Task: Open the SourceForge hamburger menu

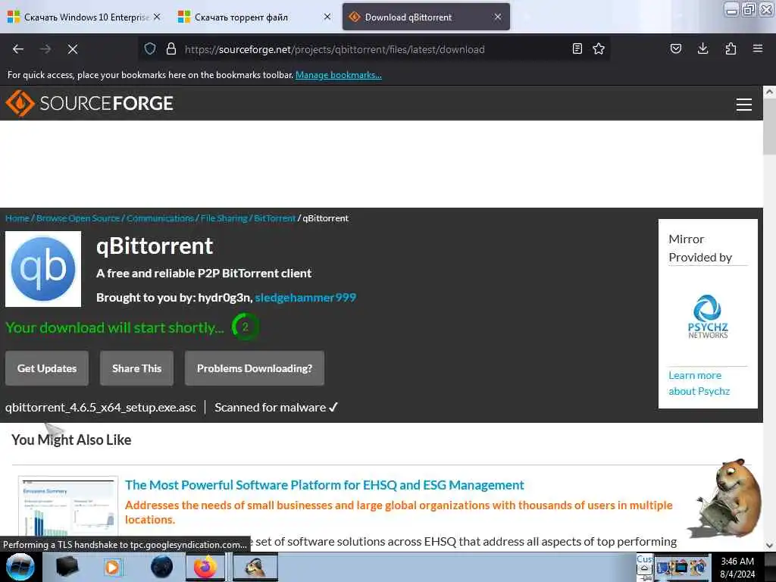Action: 744,105
